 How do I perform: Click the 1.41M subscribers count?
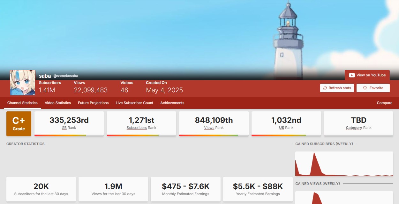pyautogui.click(x=47, y=90)
